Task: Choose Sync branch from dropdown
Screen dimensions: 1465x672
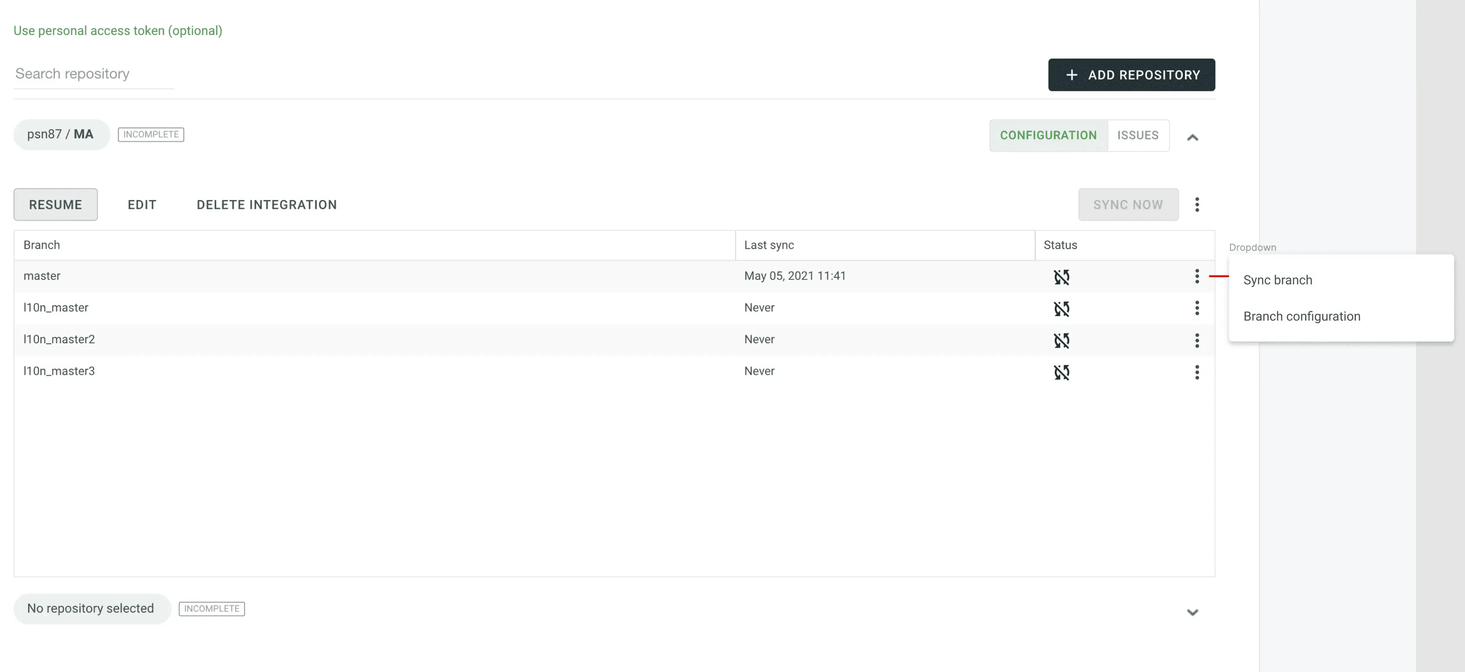Action: [1277, 280]
